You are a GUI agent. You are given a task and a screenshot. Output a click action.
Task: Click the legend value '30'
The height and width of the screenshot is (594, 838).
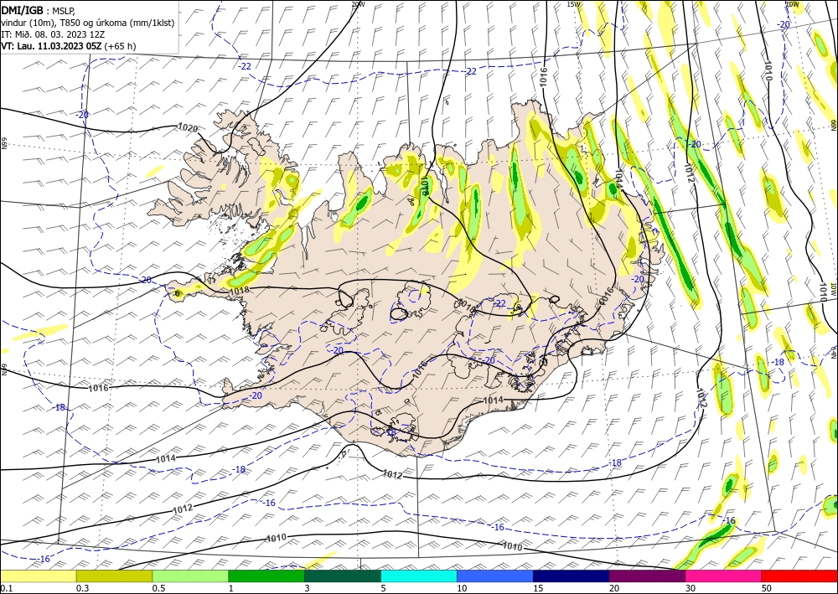pos(691,588)
